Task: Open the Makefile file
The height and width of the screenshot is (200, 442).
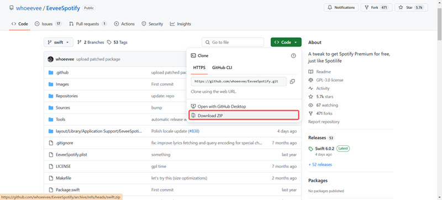Action: (x=64, y=178)
